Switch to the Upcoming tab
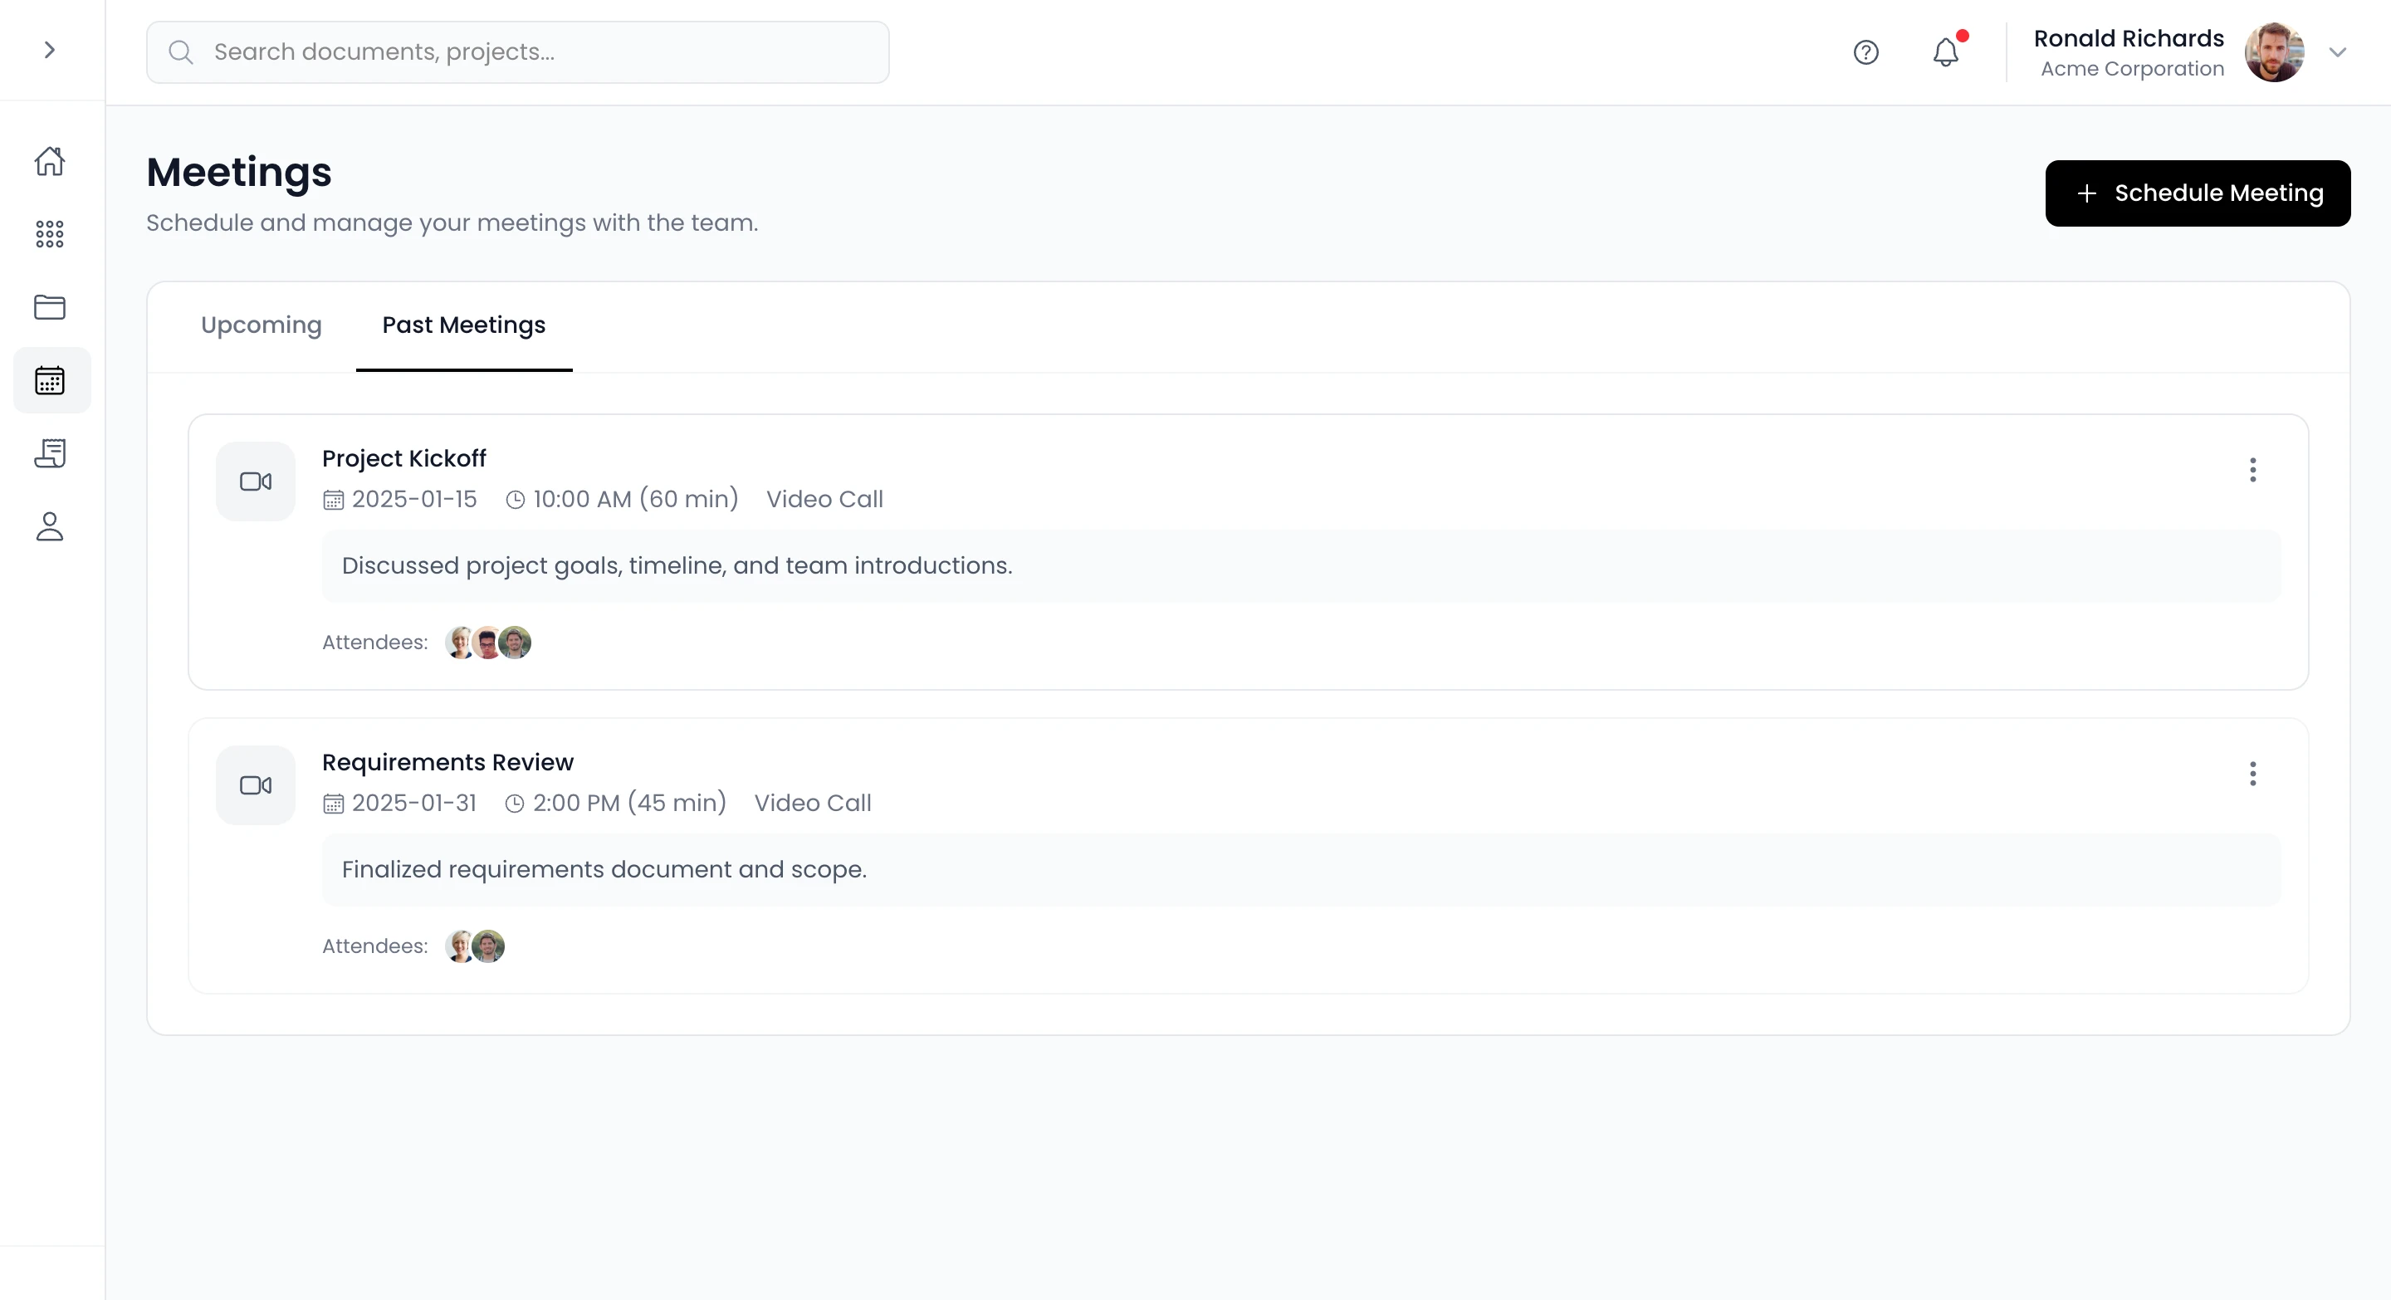 [x=261, y=325]
